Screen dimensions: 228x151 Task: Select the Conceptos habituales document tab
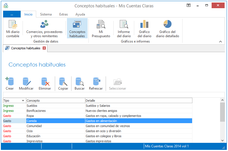click(x=26, y=48)
